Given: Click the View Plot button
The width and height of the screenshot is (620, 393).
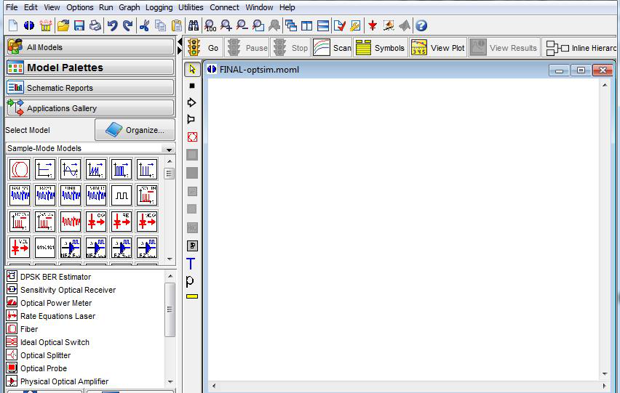Looking at the screenshot, I should [x=438, y=48].
